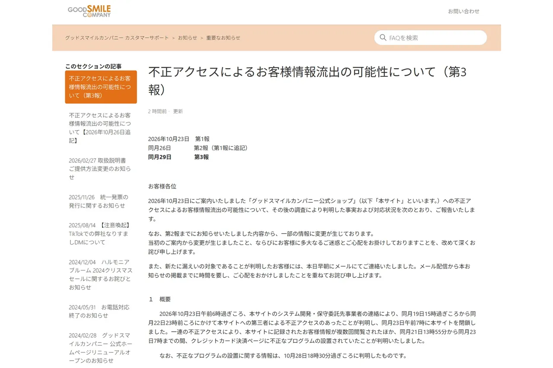Open 2025/11/26 統一発票 notice in sidebar
Viewport: 553px width, 368px height.
[x=101, y=201]
